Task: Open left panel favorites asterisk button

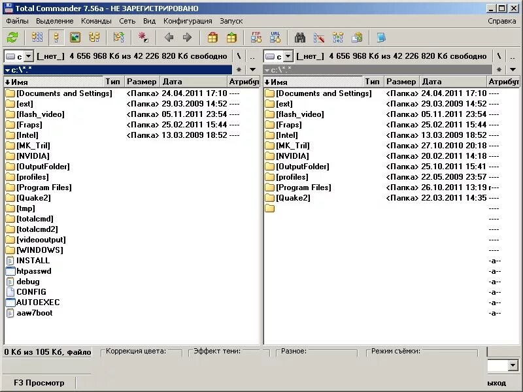Action: click(x=239, y=70)
